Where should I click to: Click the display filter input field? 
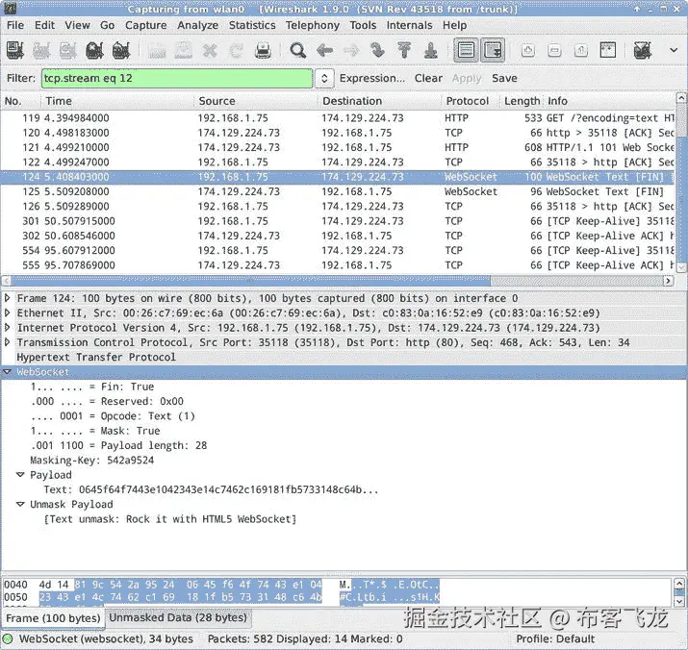click(177, 79)
